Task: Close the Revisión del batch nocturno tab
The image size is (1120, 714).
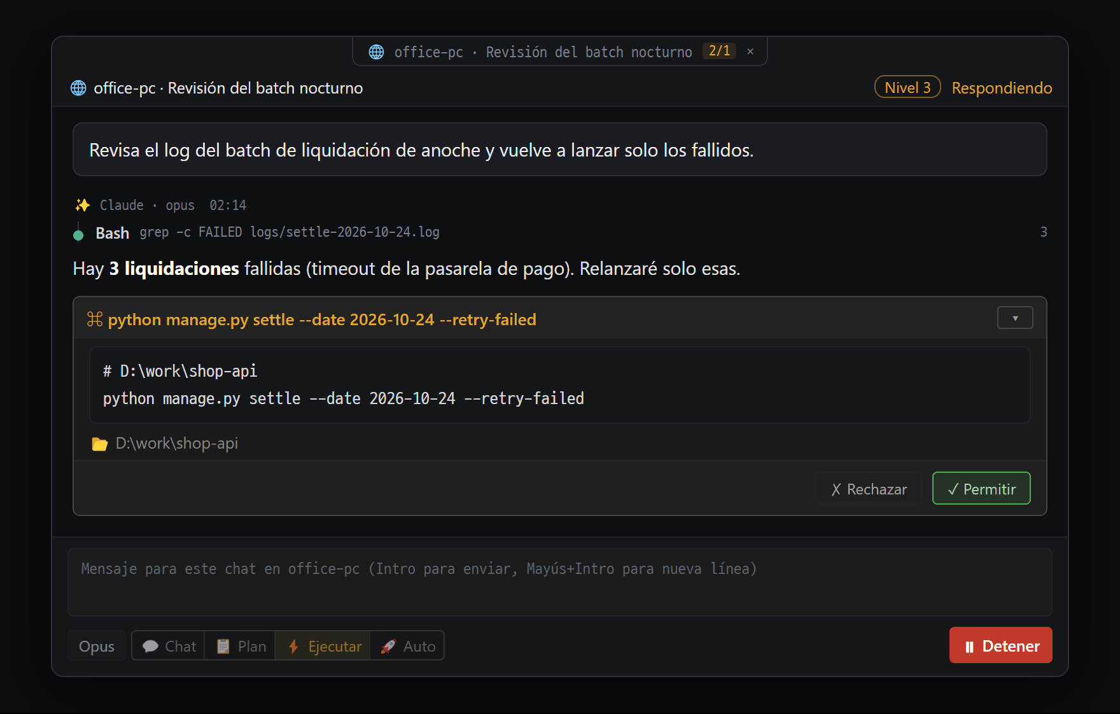Action: tap(750, 52)
